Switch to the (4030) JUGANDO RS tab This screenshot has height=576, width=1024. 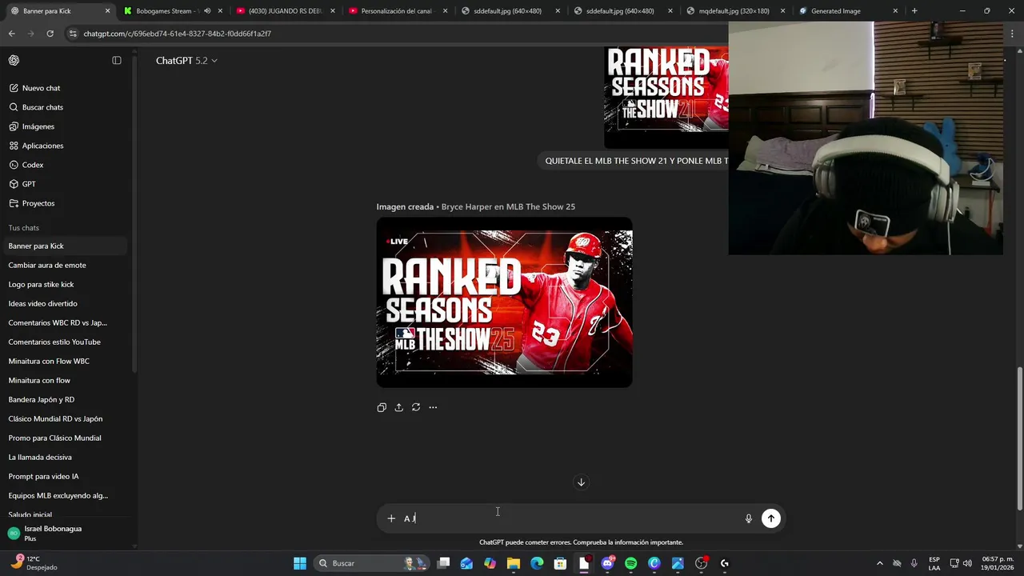point(286,11)
